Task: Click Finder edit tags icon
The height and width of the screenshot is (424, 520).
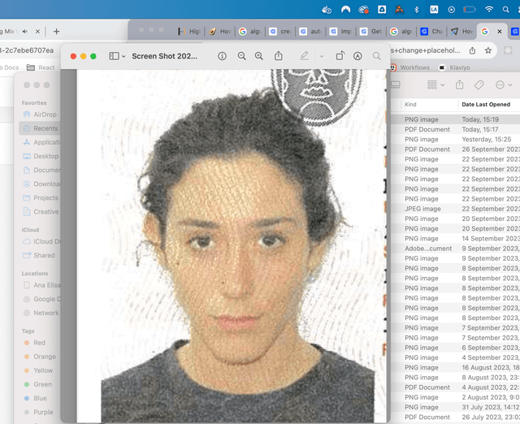Action: coord(479,84)
